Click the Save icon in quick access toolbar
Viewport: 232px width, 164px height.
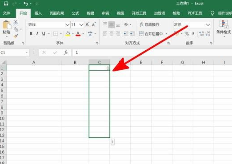click(x=6, y=4)
